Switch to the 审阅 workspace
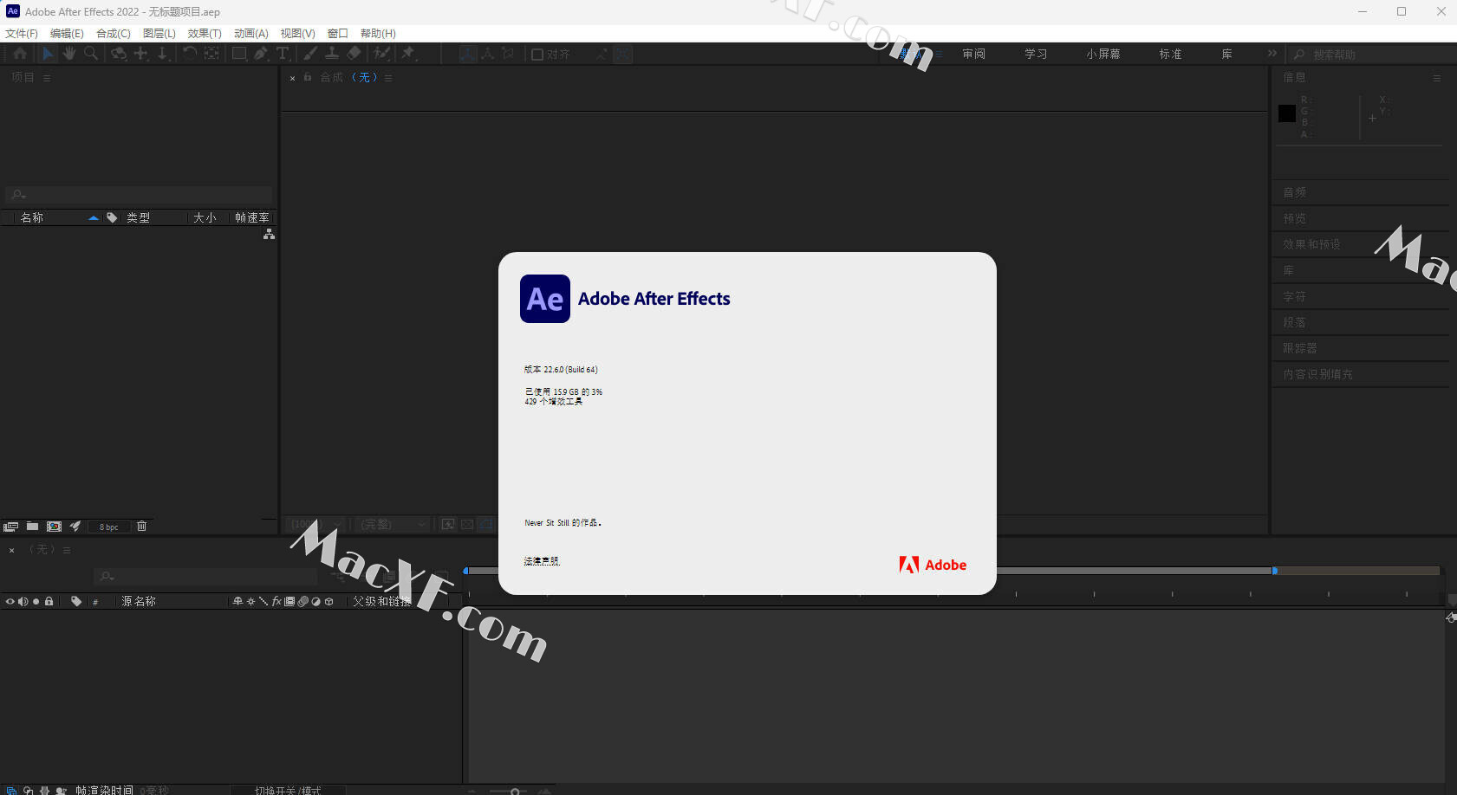The height and width of the screenshot is (795, 1457). pos(974,54)
